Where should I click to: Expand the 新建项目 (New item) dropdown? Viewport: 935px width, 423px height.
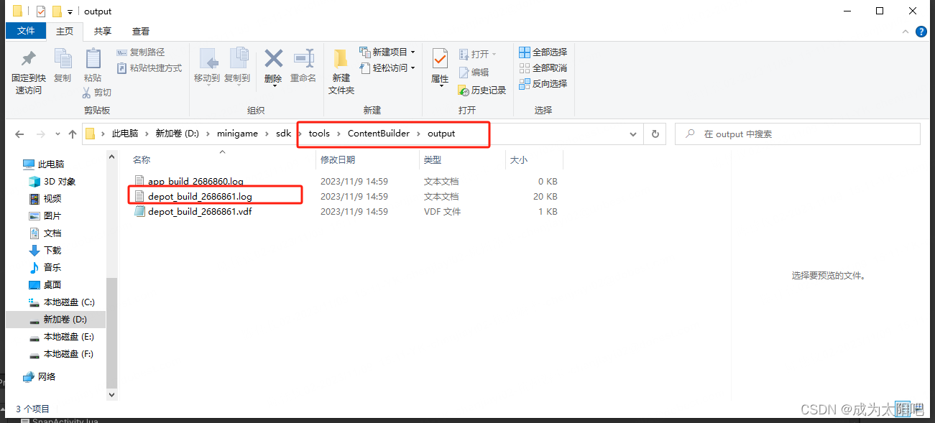pos(413,52)
